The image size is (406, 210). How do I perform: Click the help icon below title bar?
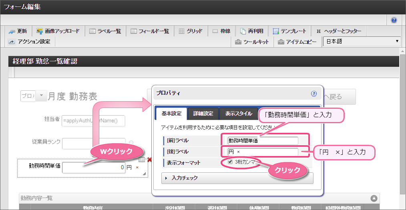394,20
